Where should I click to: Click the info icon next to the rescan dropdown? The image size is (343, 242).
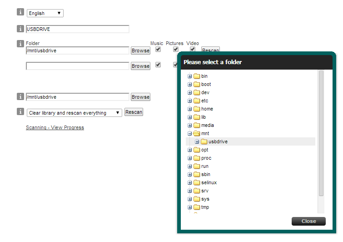[x=20, y=112]
